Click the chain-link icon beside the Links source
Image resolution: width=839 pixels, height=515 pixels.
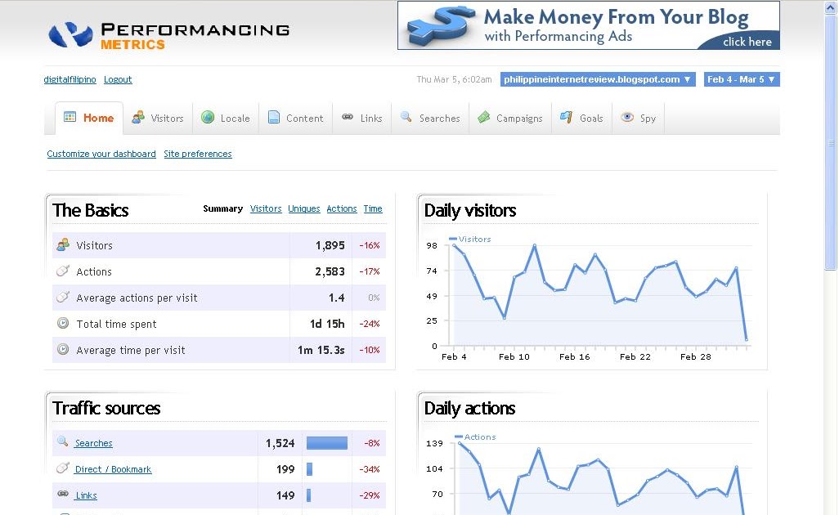coord(63,495)
